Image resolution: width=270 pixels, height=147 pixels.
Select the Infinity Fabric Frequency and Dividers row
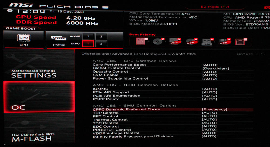pos(133,136)
